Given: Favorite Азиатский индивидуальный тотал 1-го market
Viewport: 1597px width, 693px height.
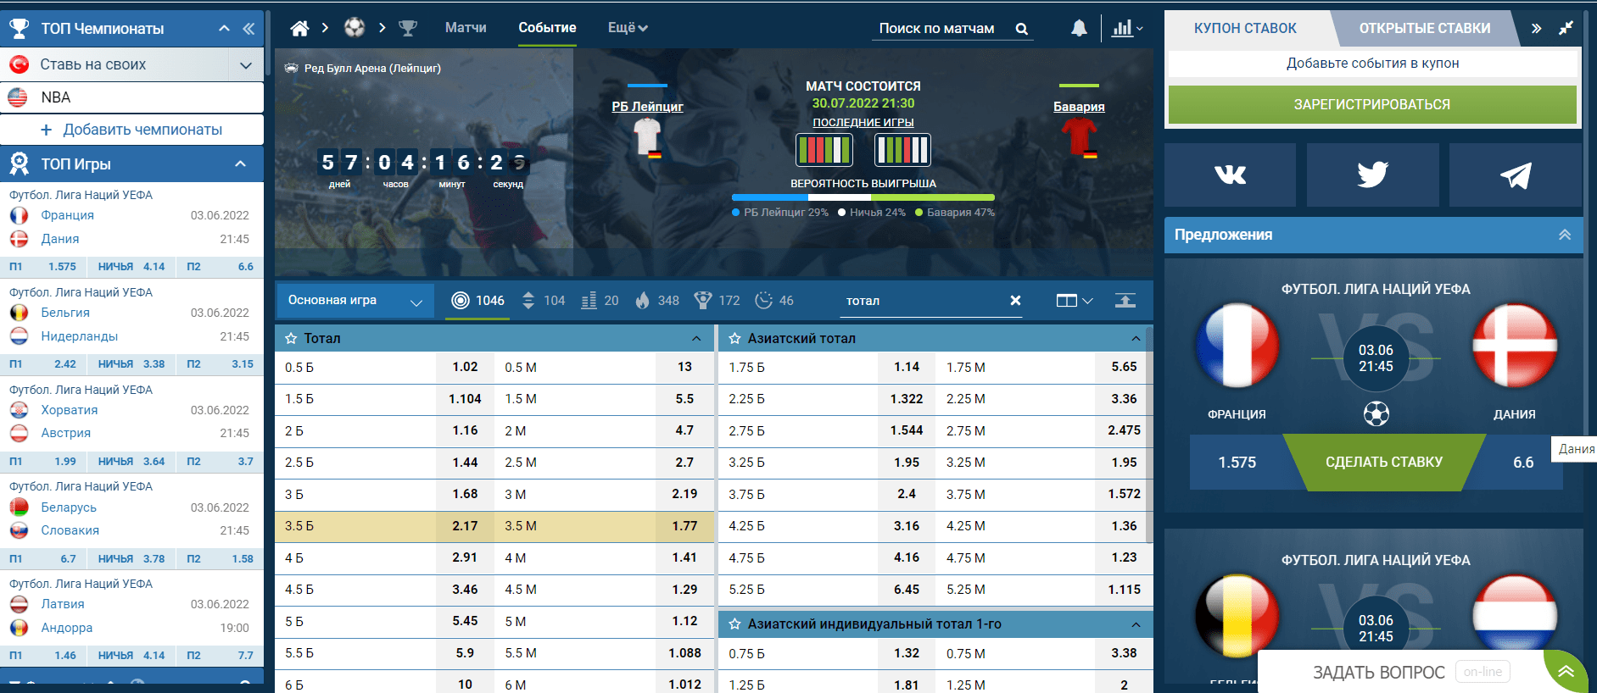Looking at the screenshot, I should [x=734, y=624].
